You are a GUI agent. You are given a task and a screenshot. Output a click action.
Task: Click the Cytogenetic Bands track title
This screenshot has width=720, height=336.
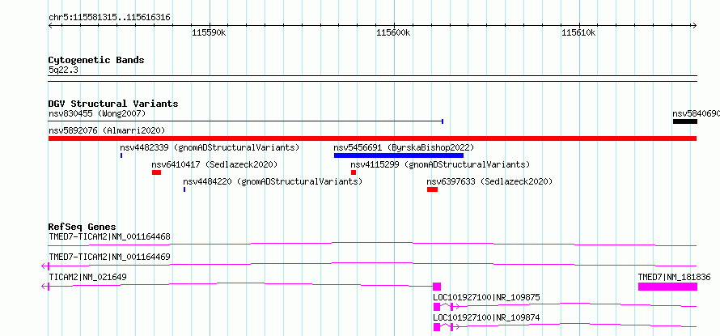96,60
